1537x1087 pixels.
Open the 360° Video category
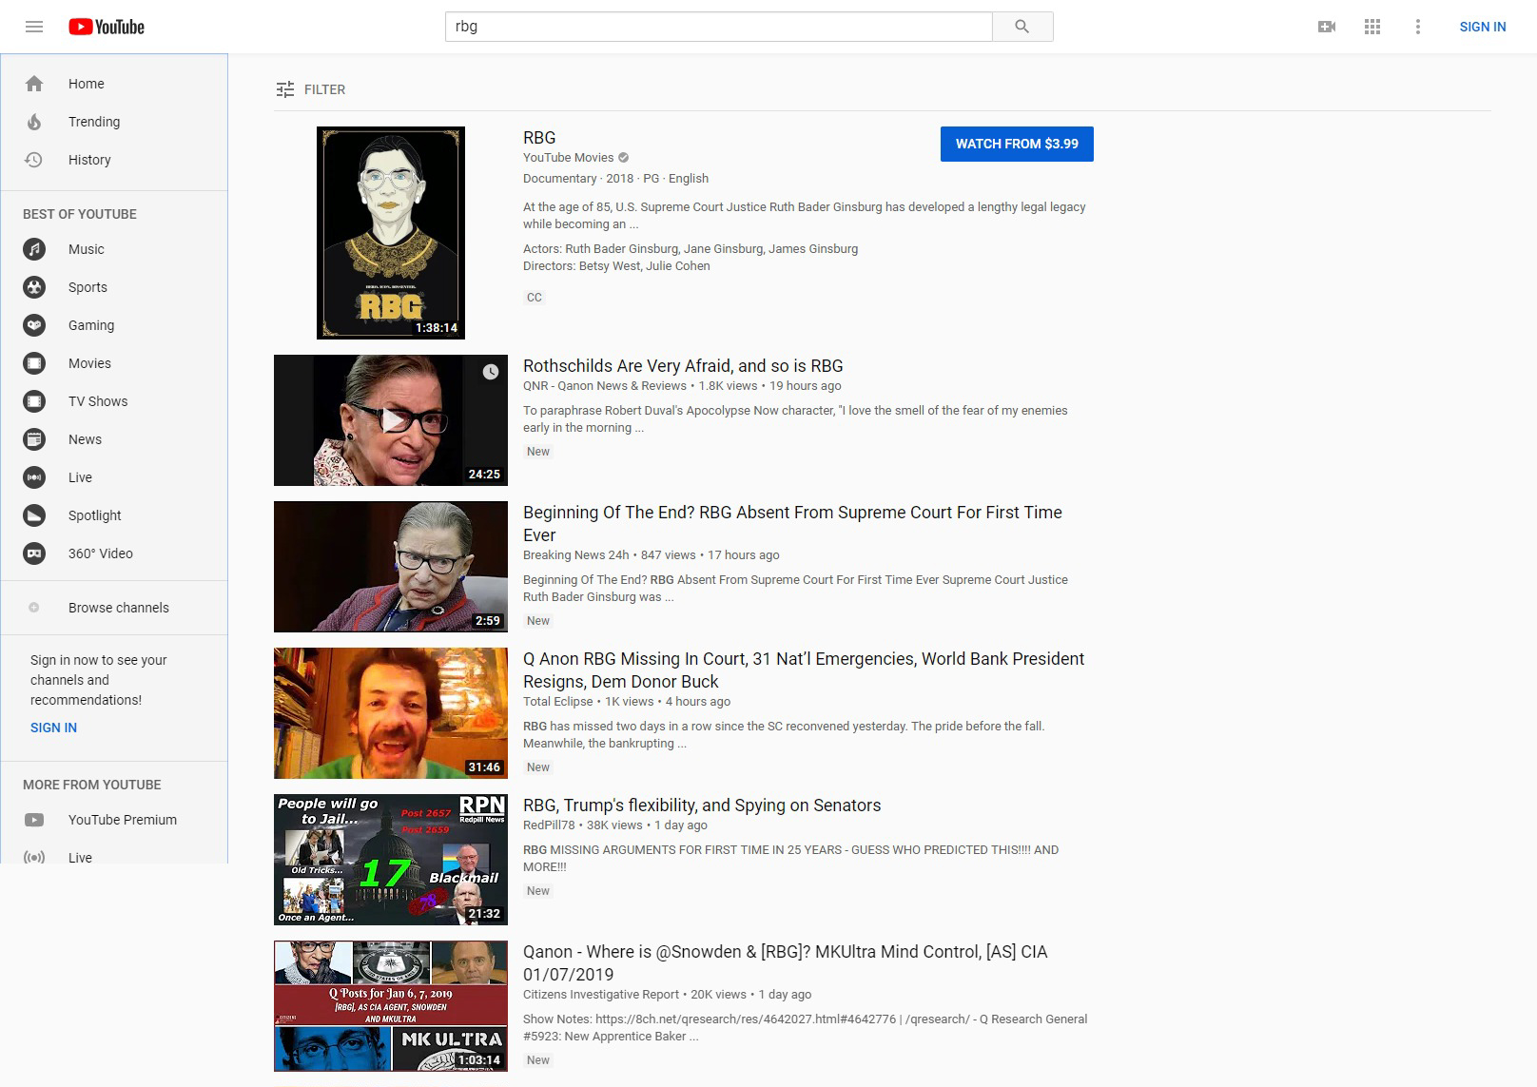(x=100, y=553)
